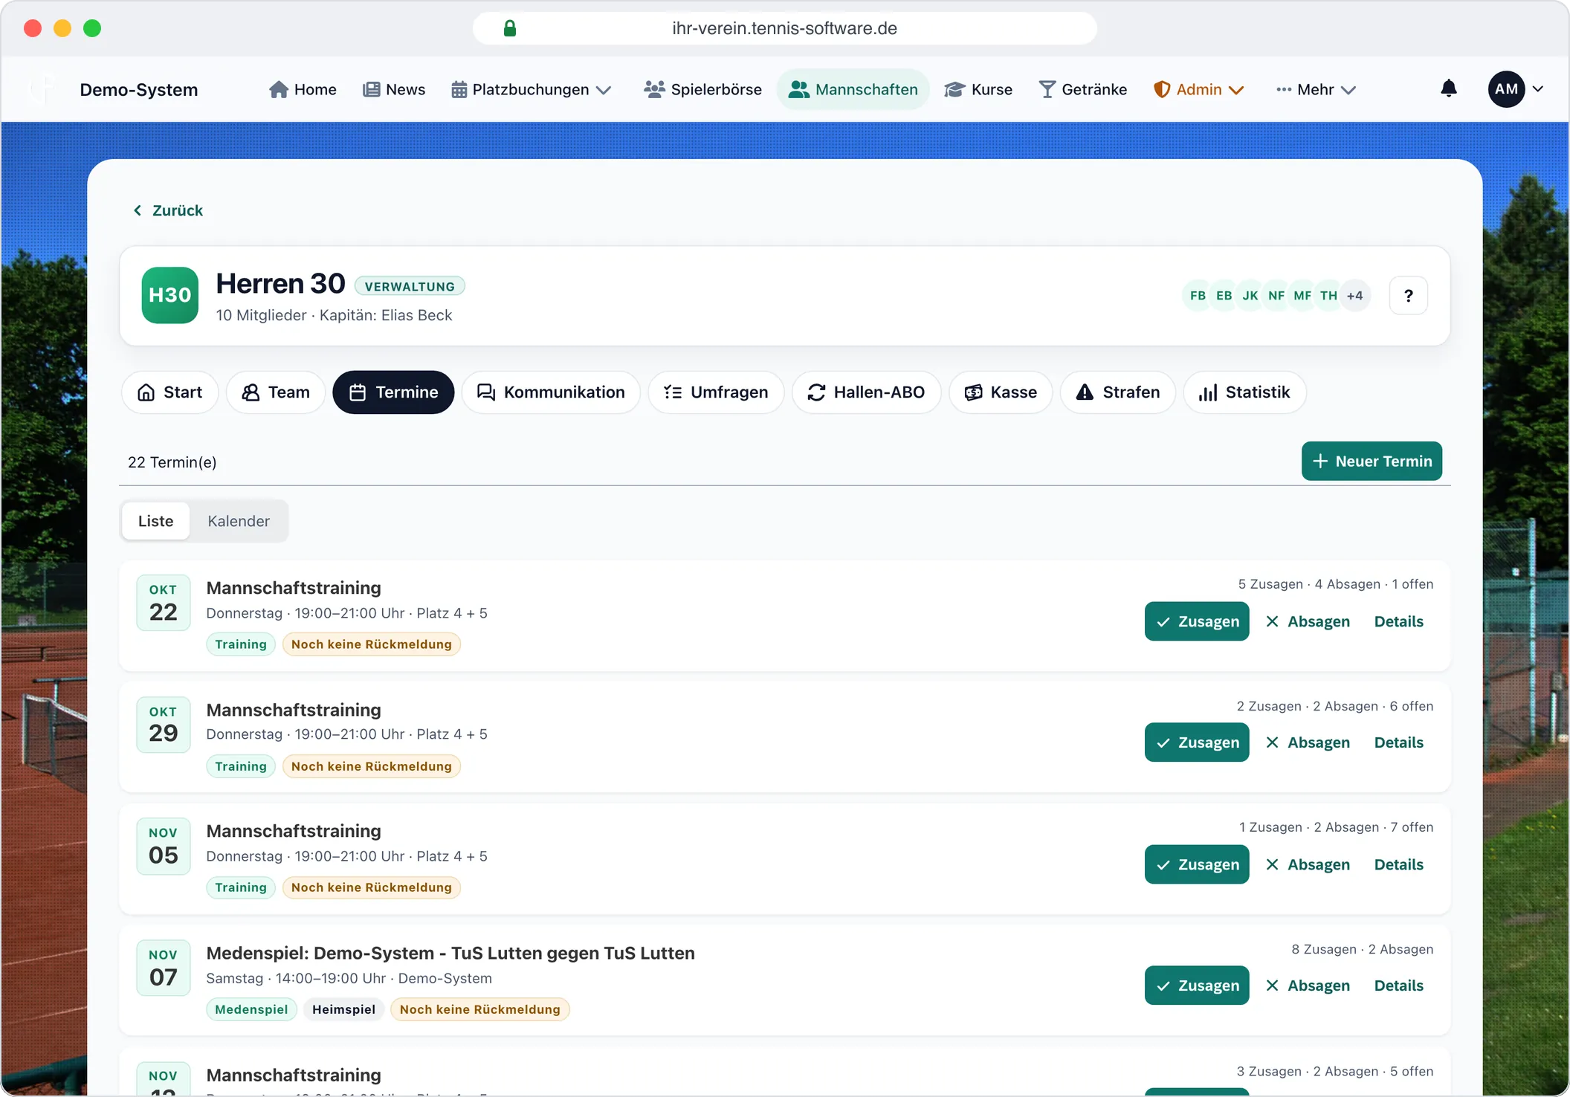Viewport: 1570px width, 1097px height.
Task: Click the Heimspiel tag
Action: click(x=343, y=1009)
